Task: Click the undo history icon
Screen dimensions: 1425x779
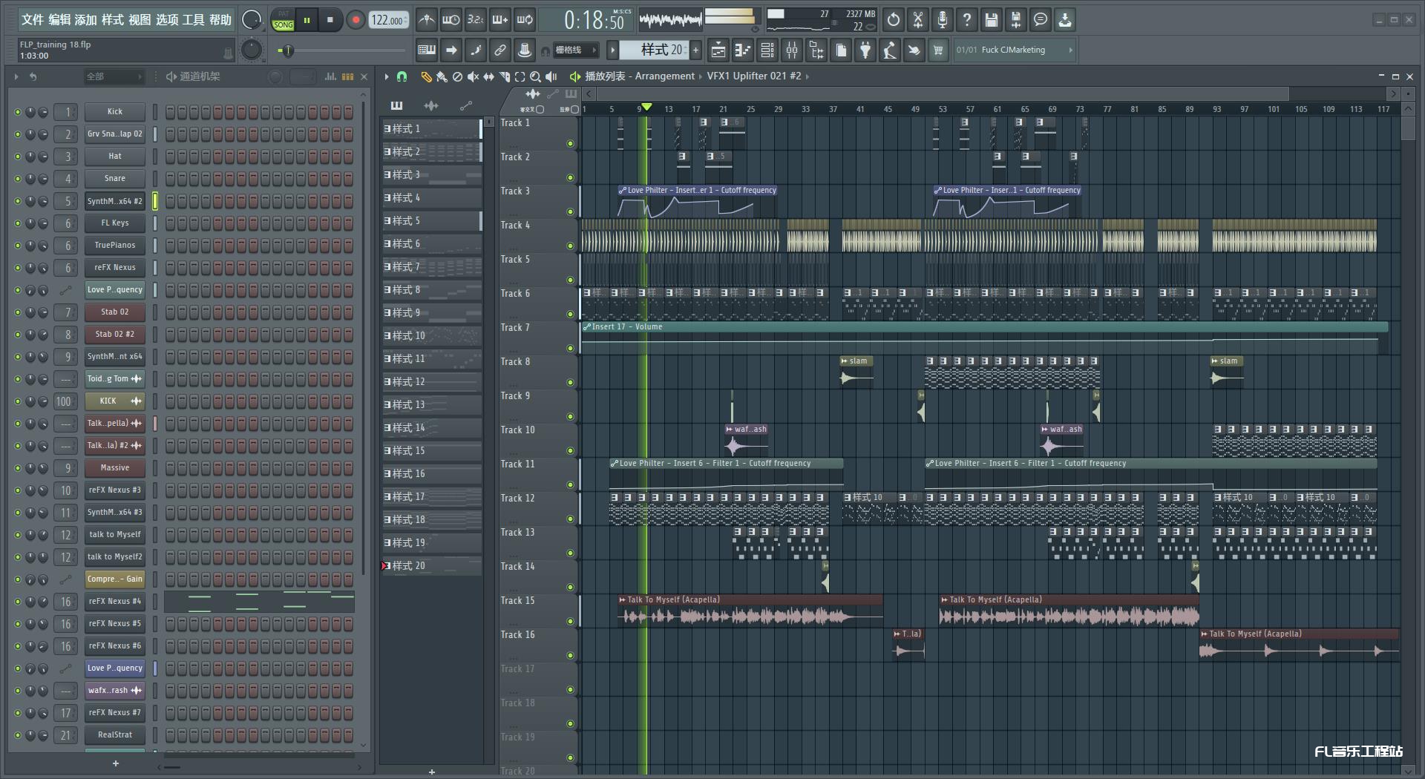Action: pos(894,20)
